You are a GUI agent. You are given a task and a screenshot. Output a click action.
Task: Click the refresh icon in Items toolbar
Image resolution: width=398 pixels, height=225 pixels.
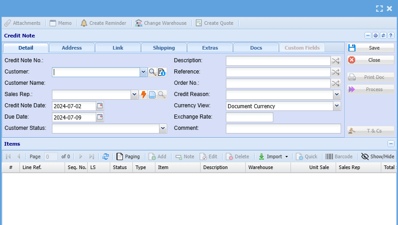pyautogui.click(x=105, y=156)
